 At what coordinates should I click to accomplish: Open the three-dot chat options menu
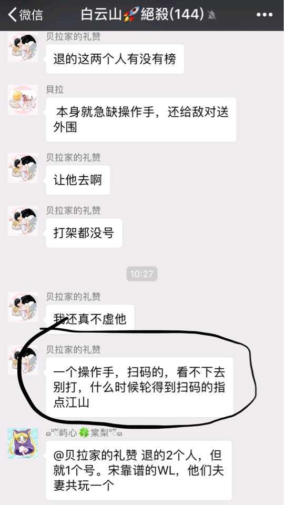[x=265, y=15]
